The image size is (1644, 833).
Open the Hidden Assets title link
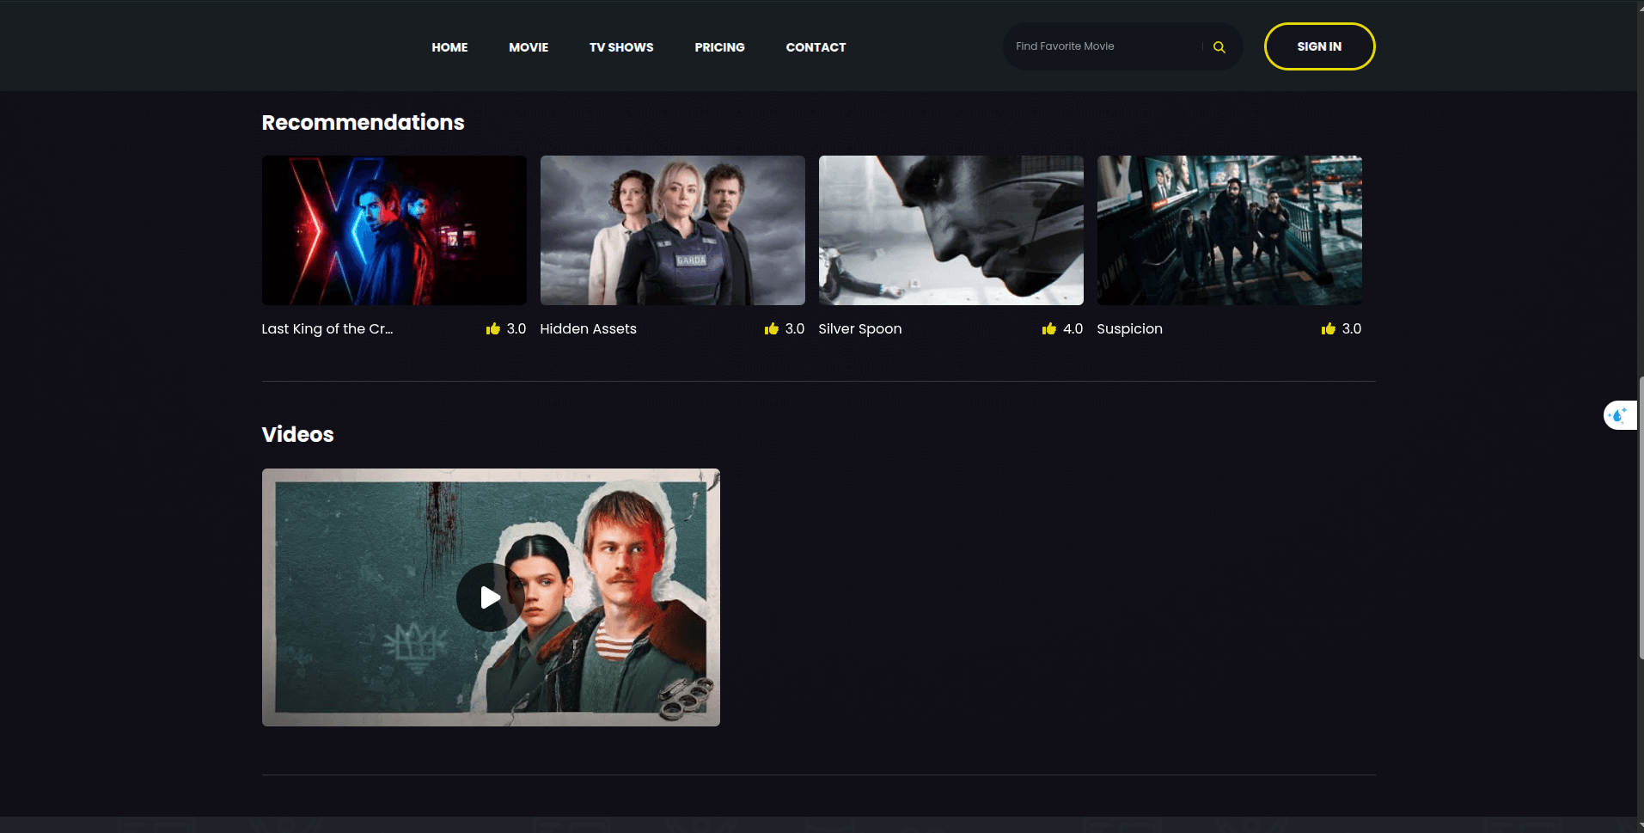588,328
